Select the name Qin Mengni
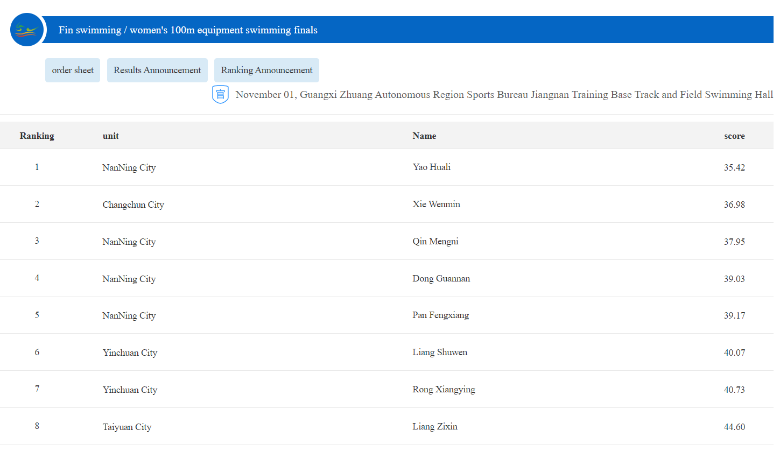The width and height of the screenshot is (780, 451). [x=435, y=242]
